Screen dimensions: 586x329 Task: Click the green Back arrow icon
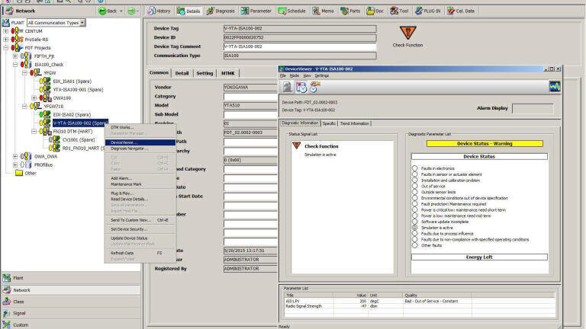tap(102, 11)
